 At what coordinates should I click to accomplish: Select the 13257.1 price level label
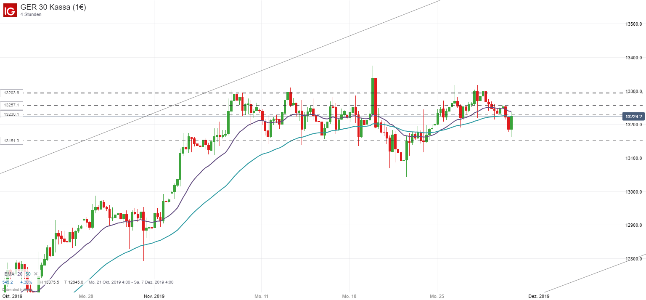pyautogui.click(x=12, y=105)
